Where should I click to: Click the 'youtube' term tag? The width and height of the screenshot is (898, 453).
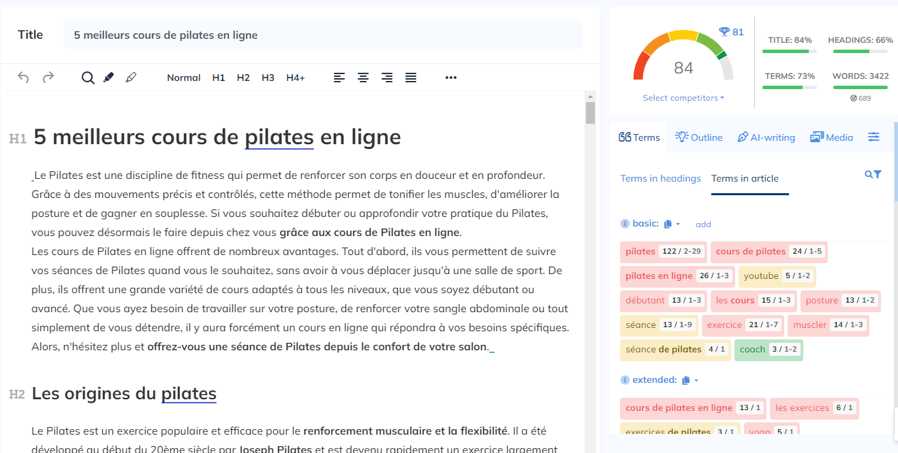pyautogui.click(x=777, y=276)
